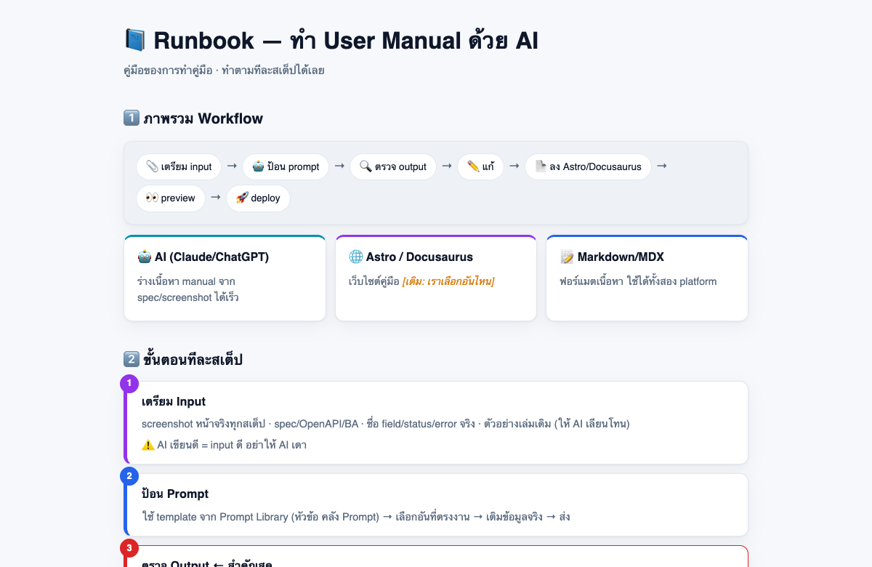Open the Astro / Docusaurus card

(x=436, y=278)
